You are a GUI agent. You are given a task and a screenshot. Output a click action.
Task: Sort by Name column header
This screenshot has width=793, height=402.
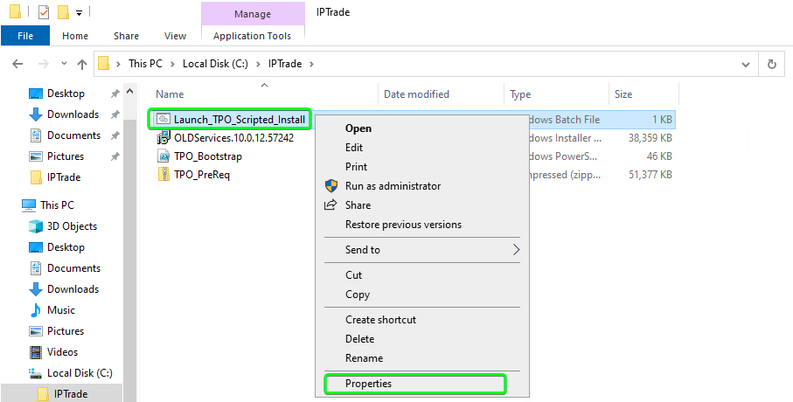(x=170, y=94)
